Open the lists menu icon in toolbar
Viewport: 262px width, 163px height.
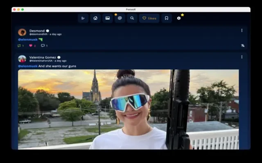tap(83, 18)
